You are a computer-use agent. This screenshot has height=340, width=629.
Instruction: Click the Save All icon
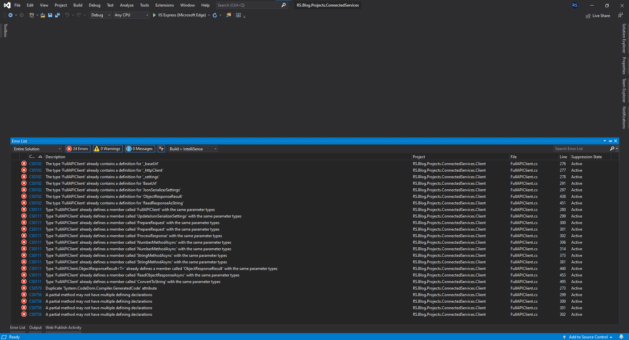click(57, 15)
